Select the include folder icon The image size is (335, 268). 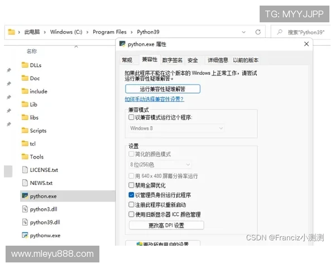click(25, 91)
